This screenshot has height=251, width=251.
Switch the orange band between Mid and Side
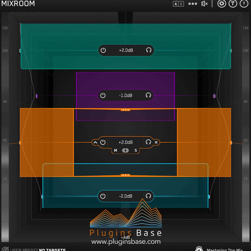pyautogui.click(x=125, y=150)
